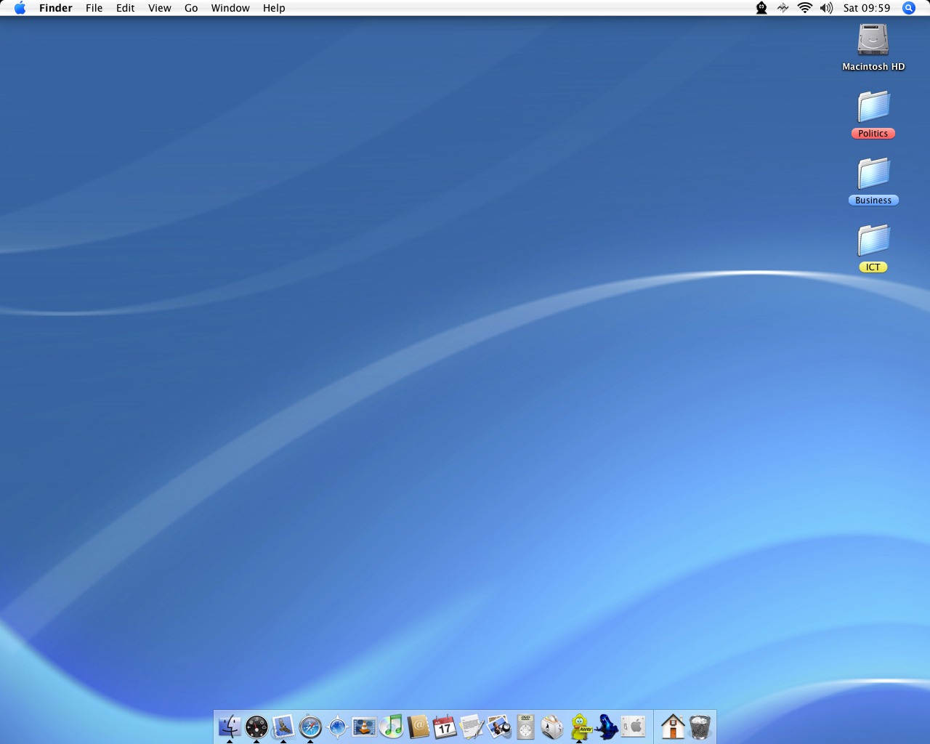Image resolution: width=930 pixels, height=744 pixels.
Task: Launch iCal calendar from the Dock
Action: tap(445, 726)
